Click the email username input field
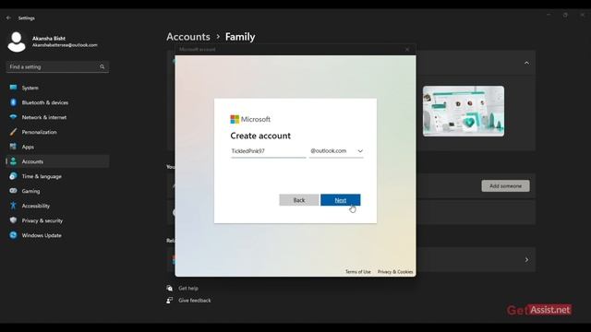The image size is (591, 332). 269,151
